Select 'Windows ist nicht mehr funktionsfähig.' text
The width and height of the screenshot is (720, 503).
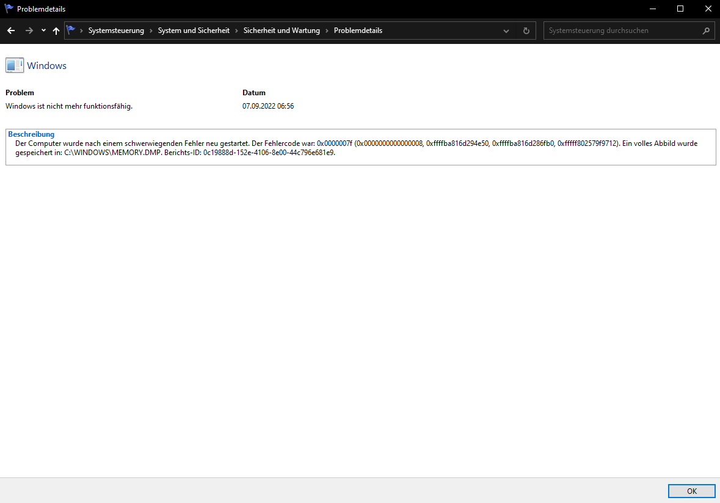69,106
